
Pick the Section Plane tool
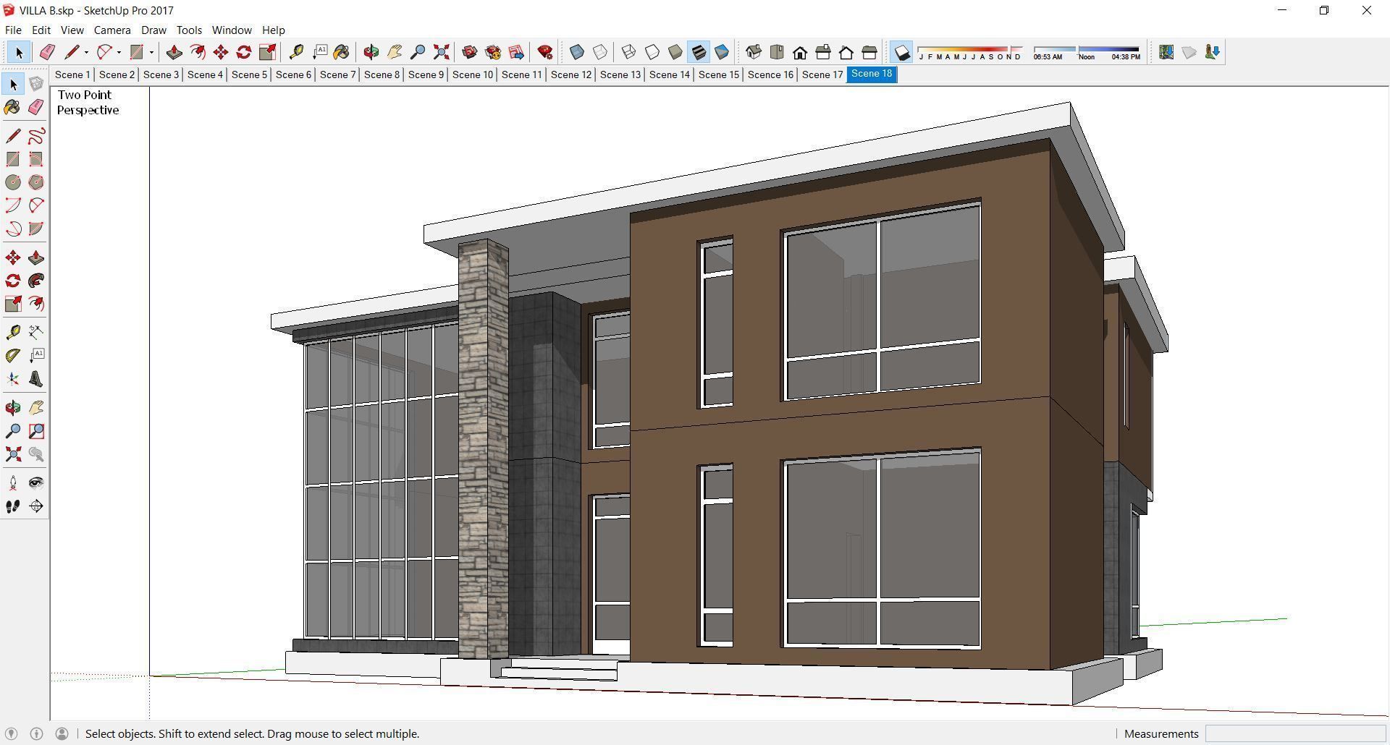coord(36,506)
